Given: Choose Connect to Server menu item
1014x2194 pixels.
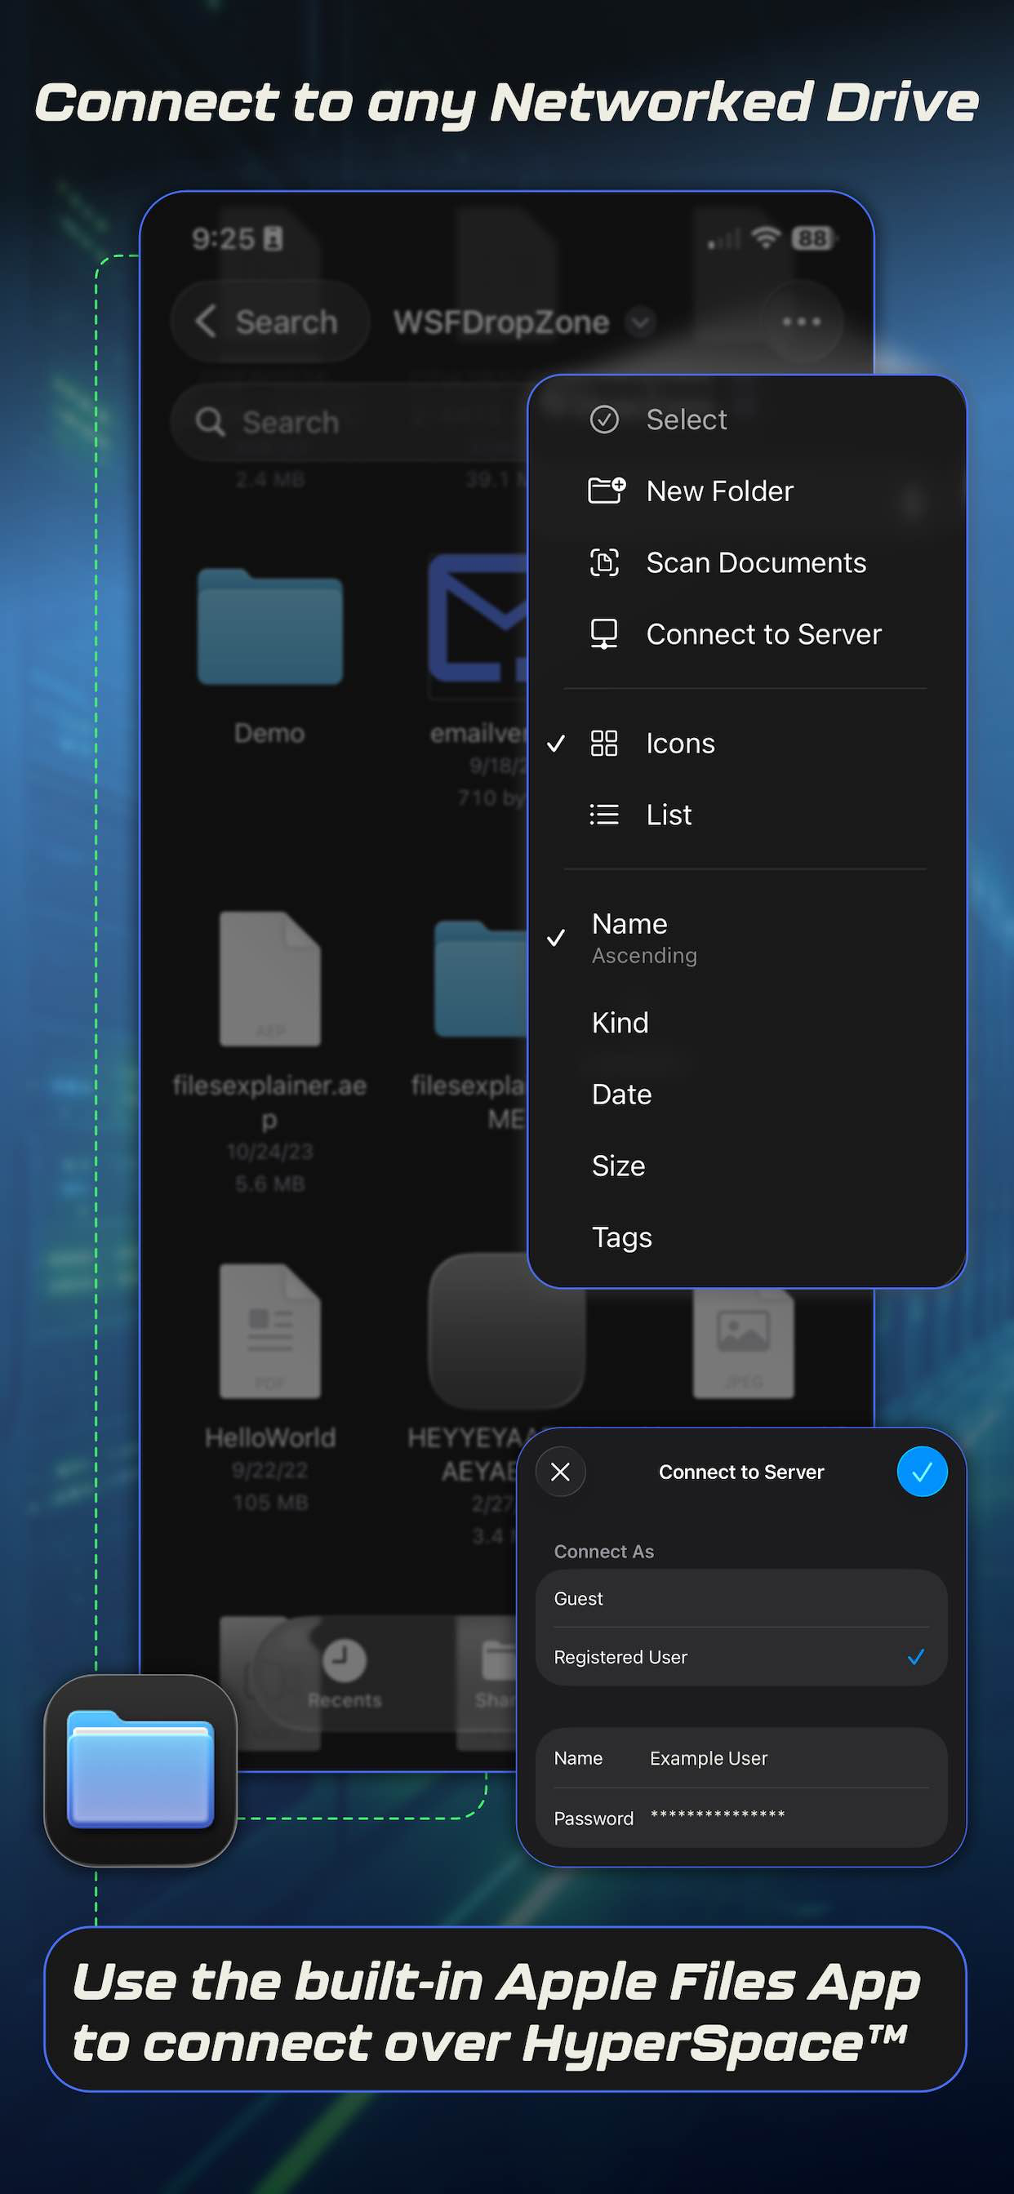Looking at the screenshot, I should click(746, 634).
